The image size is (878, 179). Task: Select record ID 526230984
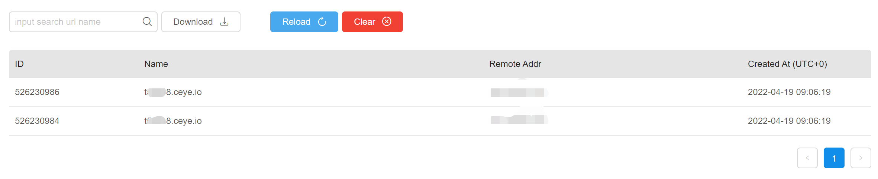37,121
